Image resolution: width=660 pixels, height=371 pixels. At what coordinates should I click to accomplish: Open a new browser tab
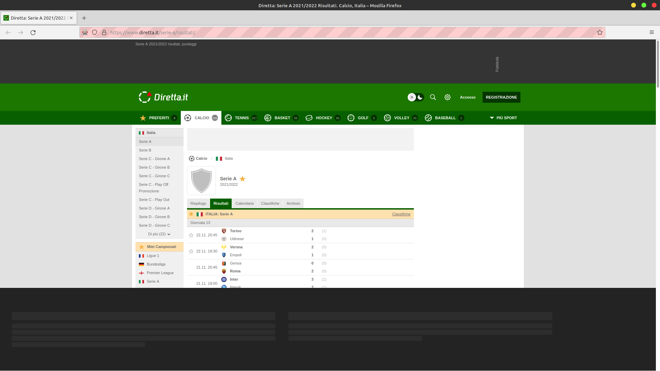tap(84, 18)
